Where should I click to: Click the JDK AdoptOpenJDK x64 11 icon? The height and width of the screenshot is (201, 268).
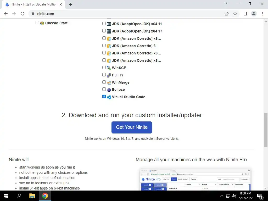109,24
